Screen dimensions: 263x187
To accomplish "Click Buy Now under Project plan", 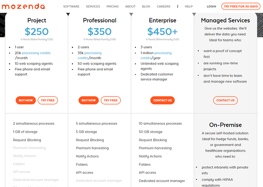I will tap(26, 100).
